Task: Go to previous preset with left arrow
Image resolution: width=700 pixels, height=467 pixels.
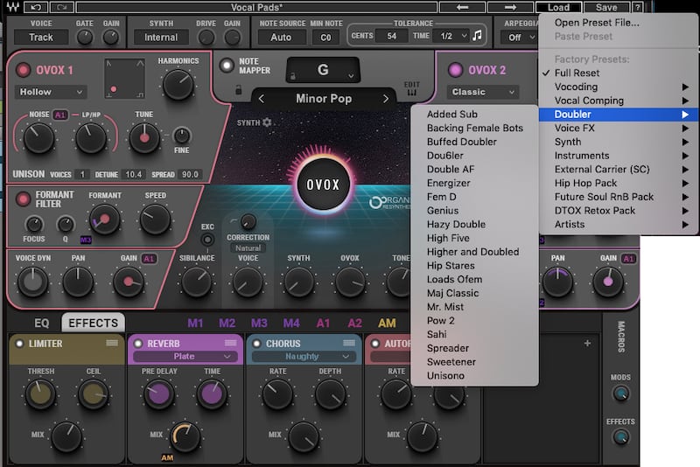Action: [x=463, y=7]
